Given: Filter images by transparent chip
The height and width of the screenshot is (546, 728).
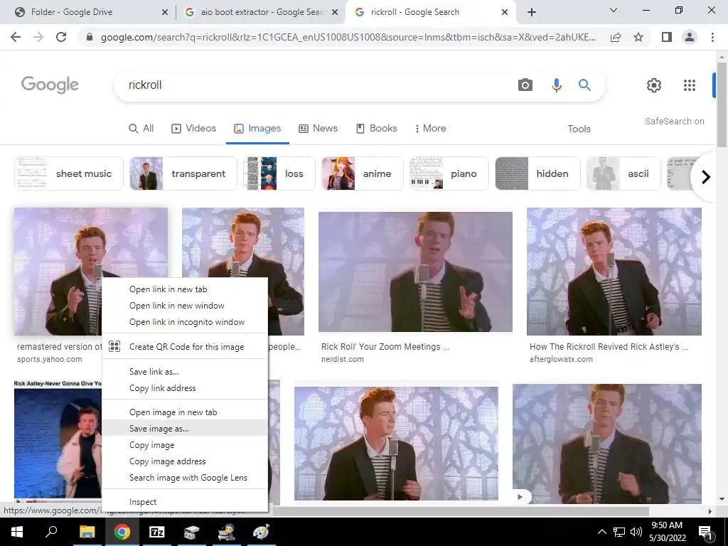Looking at the screenshot, I should (183, 173).
